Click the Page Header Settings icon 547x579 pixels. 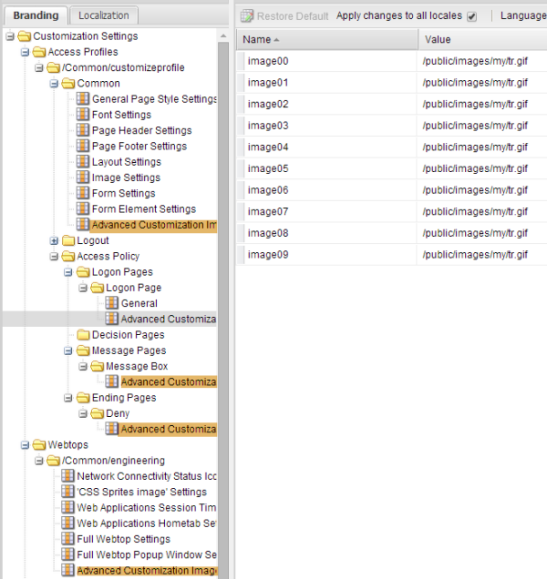(83, 130)
